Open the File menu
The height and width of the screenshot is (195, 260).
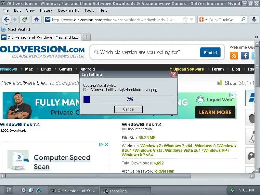[6, 10]
